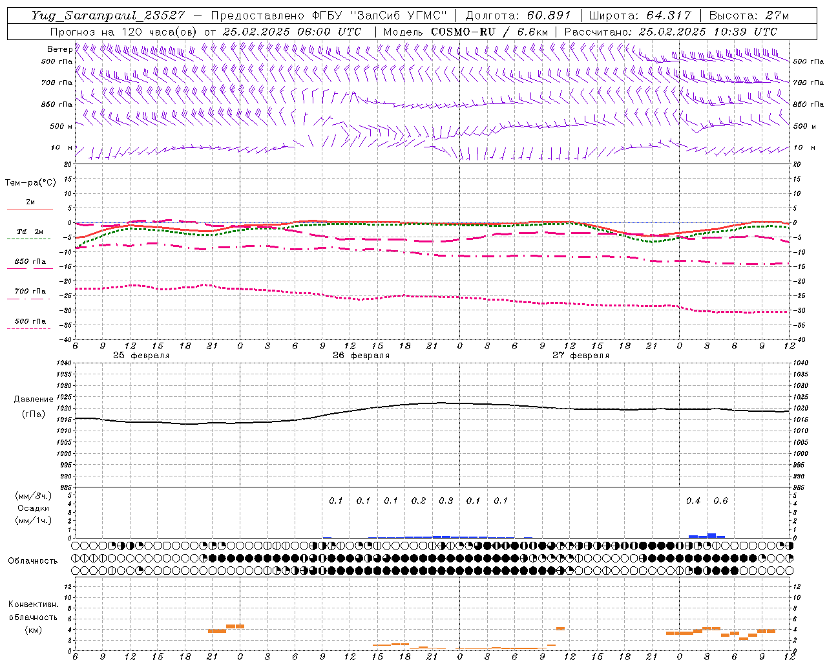The height and width of the screenshot is (662, 827).
Task: Click the calculation time 25.02.2025 10:39 UTC
Action: [x=707, y=32]
